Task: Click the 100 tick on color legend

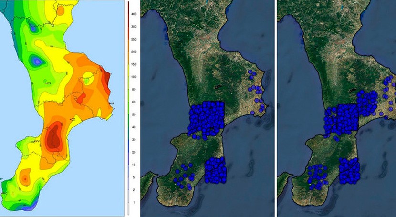Action: (x=135, y=77)
